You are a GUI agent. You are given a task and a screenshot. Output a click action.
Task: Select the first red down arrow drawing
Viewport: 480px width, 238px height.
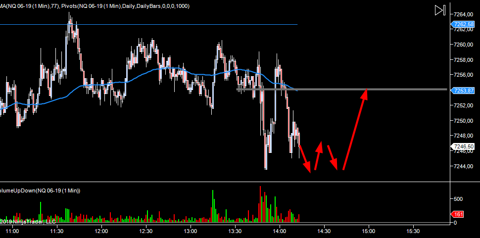[305, 158]
